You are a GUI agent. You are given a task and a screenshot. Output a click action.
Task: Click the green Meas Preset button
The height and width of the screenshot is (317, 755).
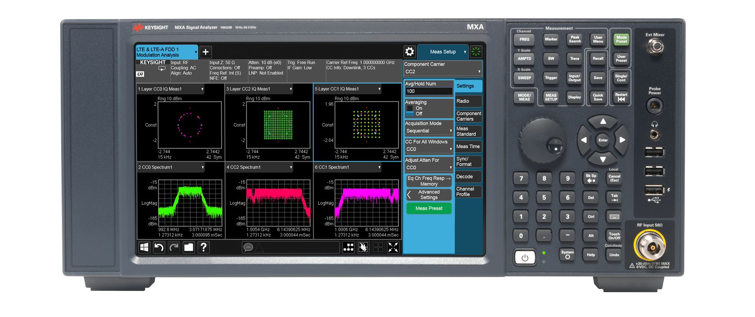pos(429,208)
